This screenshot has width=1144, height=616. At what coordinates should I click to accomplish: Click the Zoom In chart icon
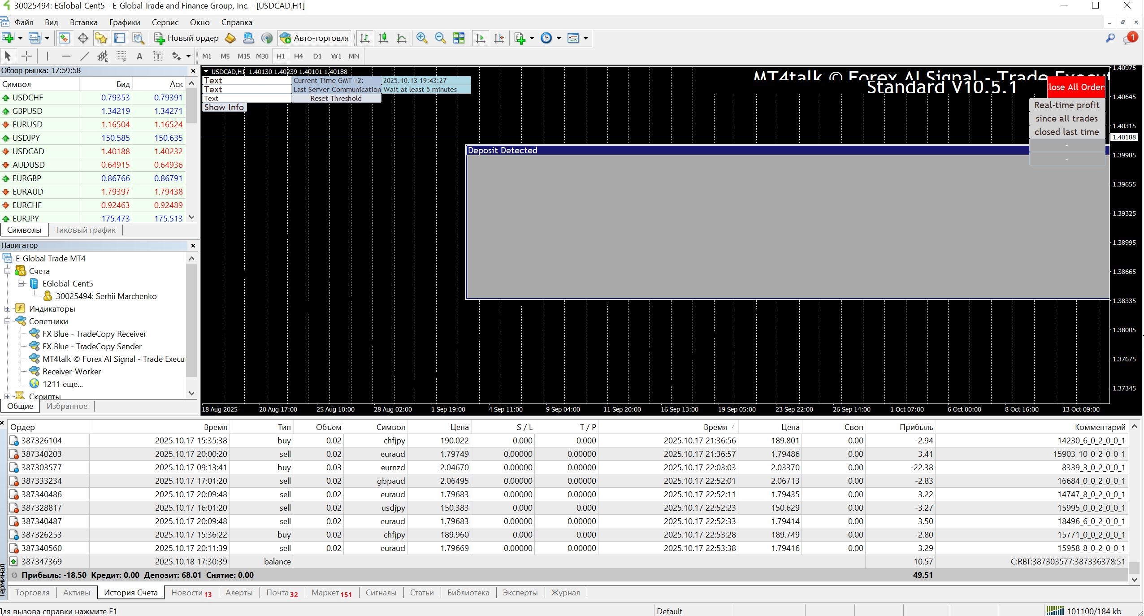(421, 38)
